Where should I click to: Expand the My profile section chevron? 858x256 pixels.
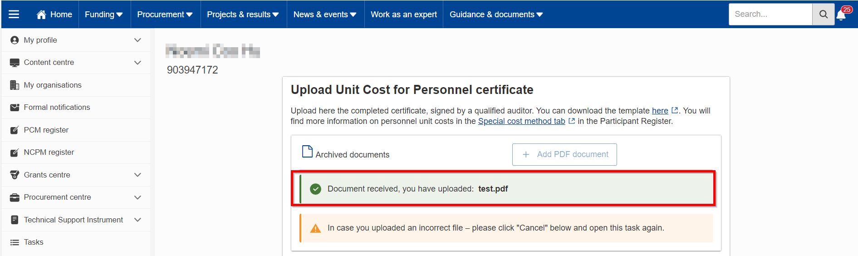coord(137,40)
